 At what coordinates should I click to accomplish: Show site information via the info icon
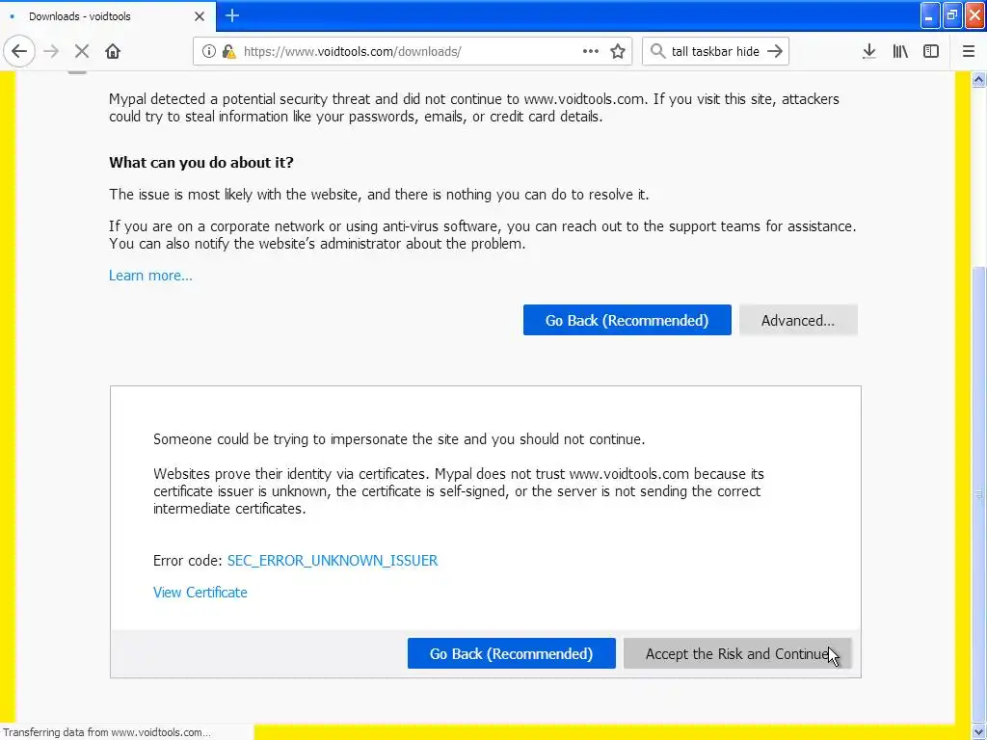pyautogui.click(x=208, y=52)
